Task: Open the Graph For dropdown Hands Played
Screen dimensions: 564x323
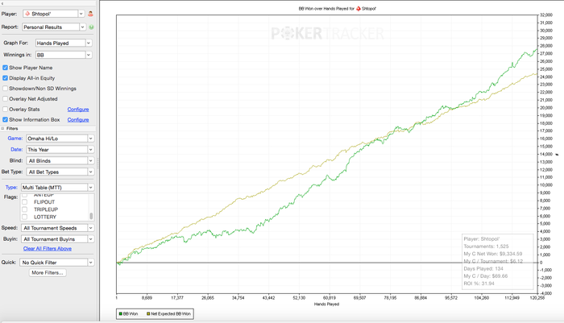Action: point(64,43)
